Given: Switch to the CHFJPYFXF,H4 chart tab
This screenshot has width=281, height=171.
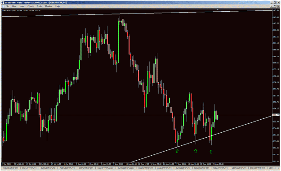Looking at the screenshot, I should coord(86,168).
